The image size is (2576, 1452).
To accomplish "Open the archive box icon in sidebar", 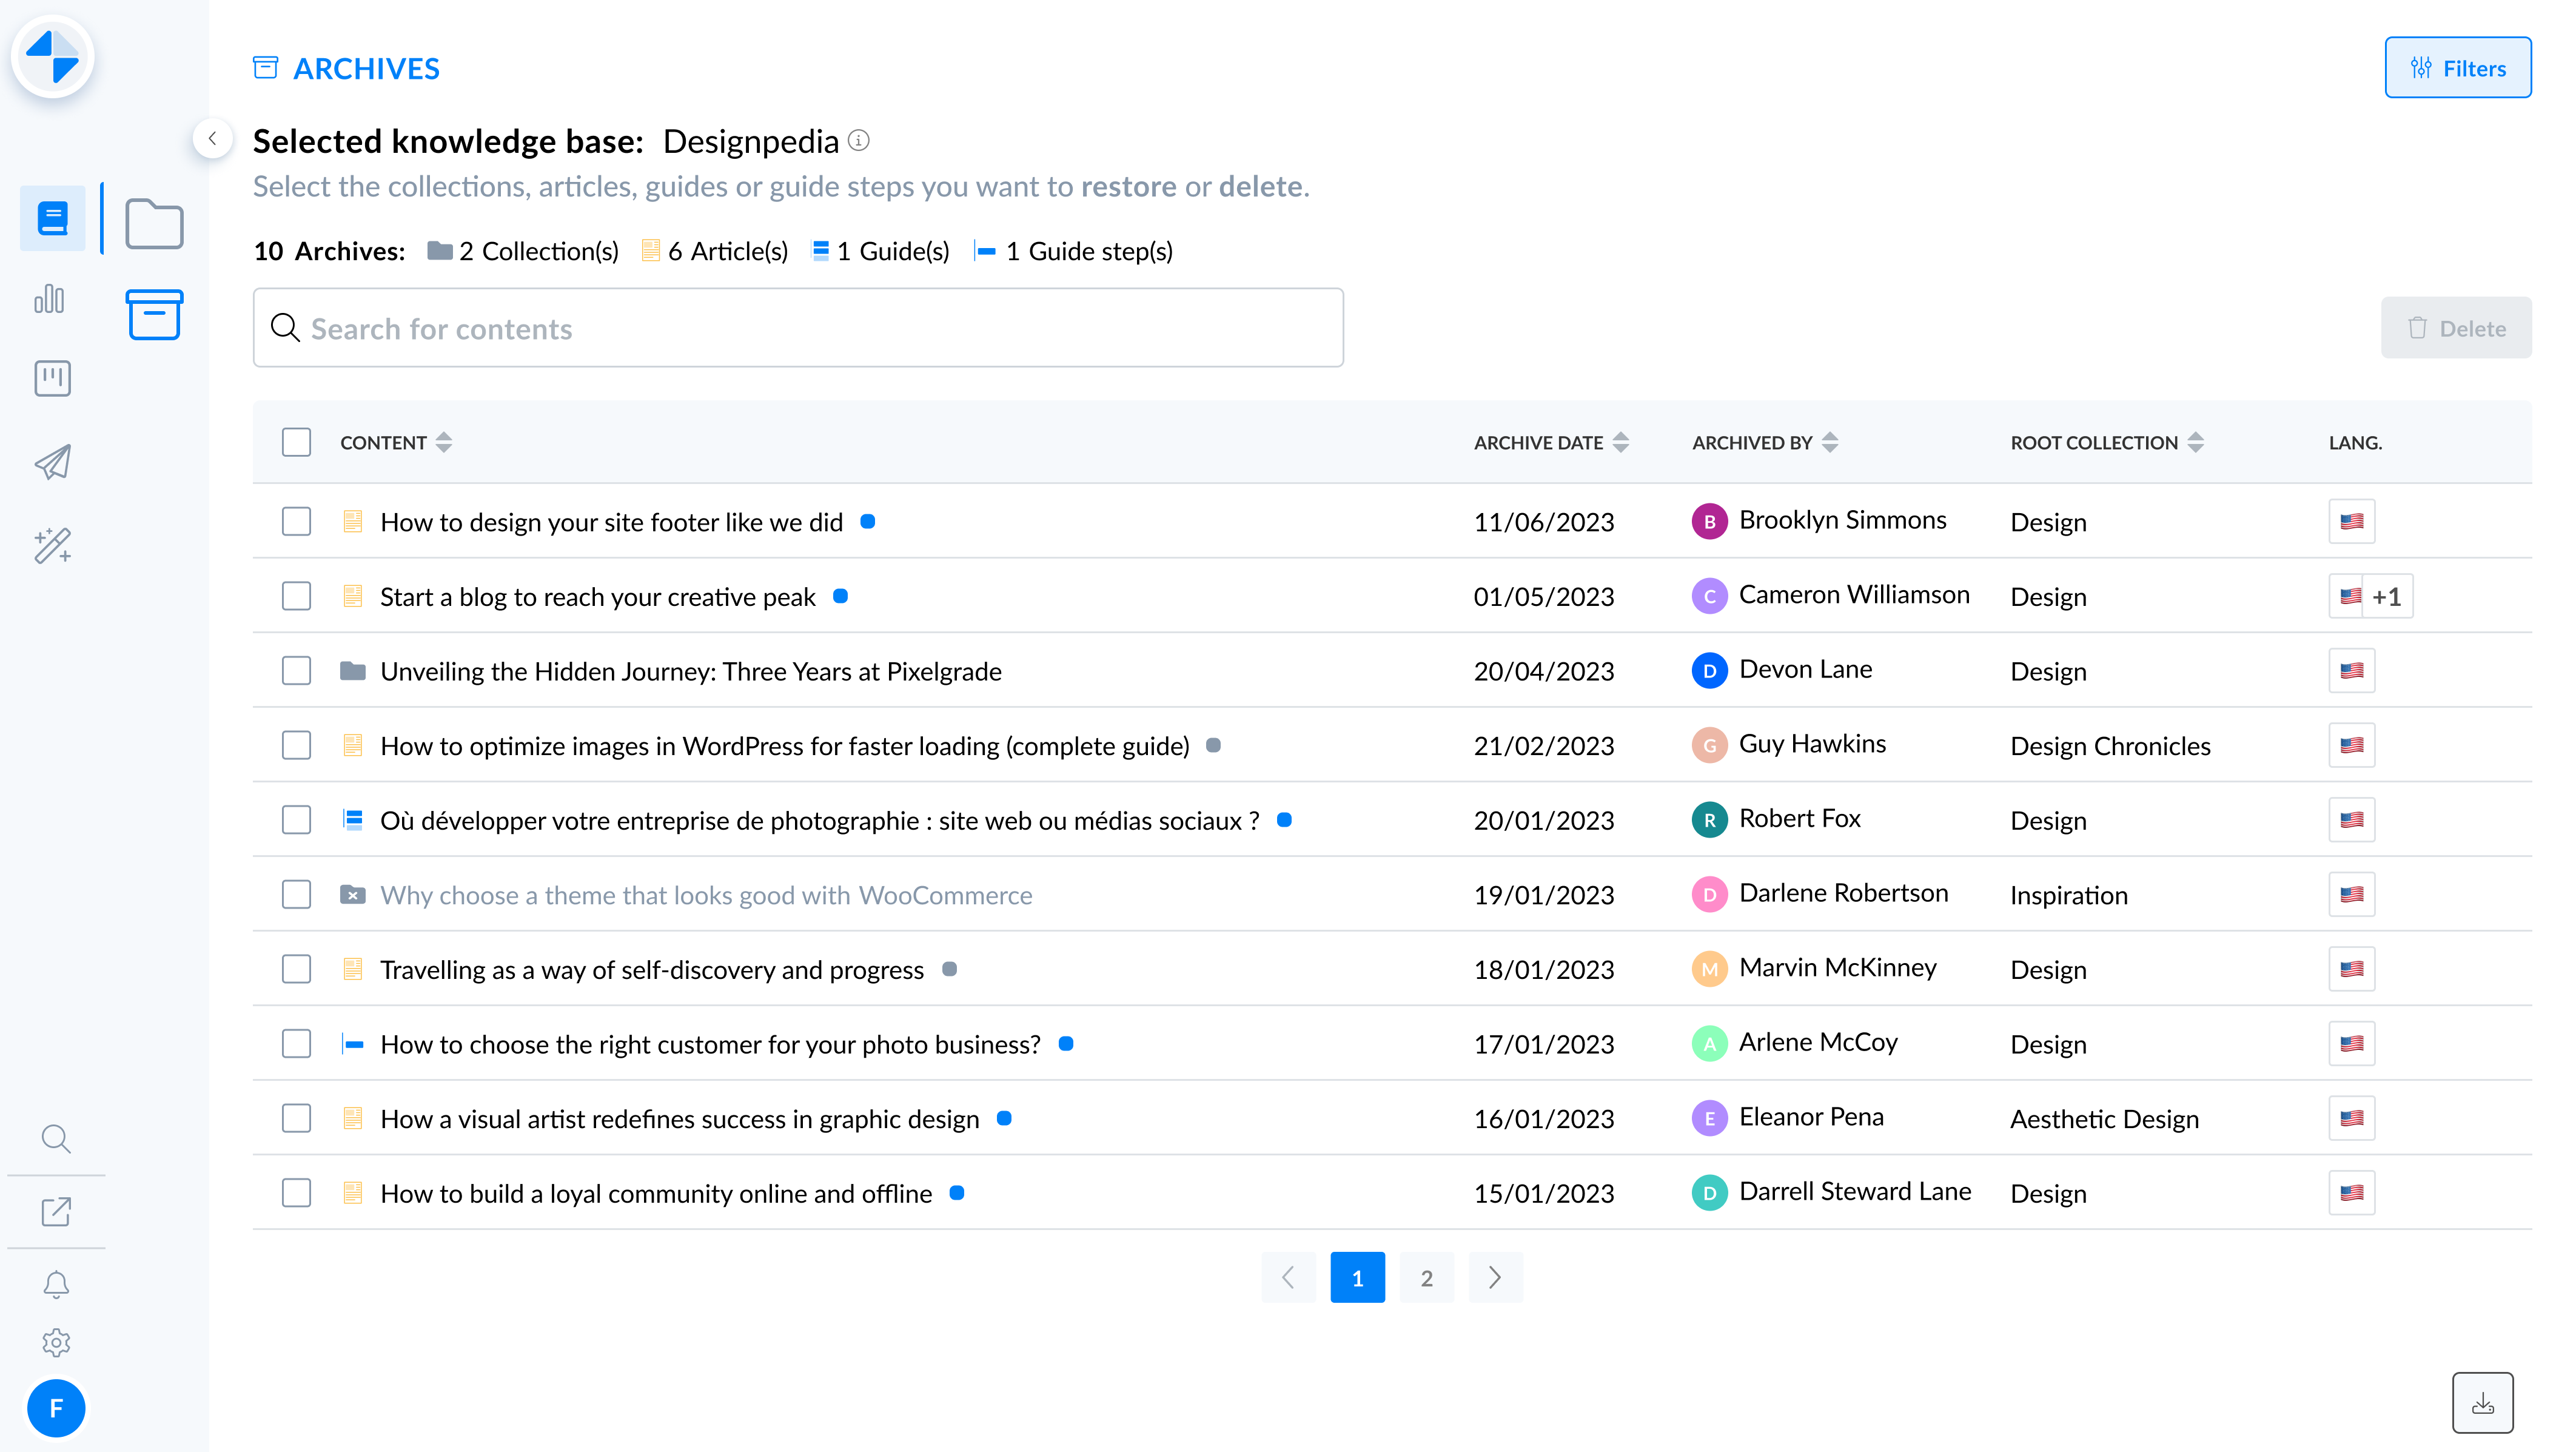I will [x=154, y=315].
